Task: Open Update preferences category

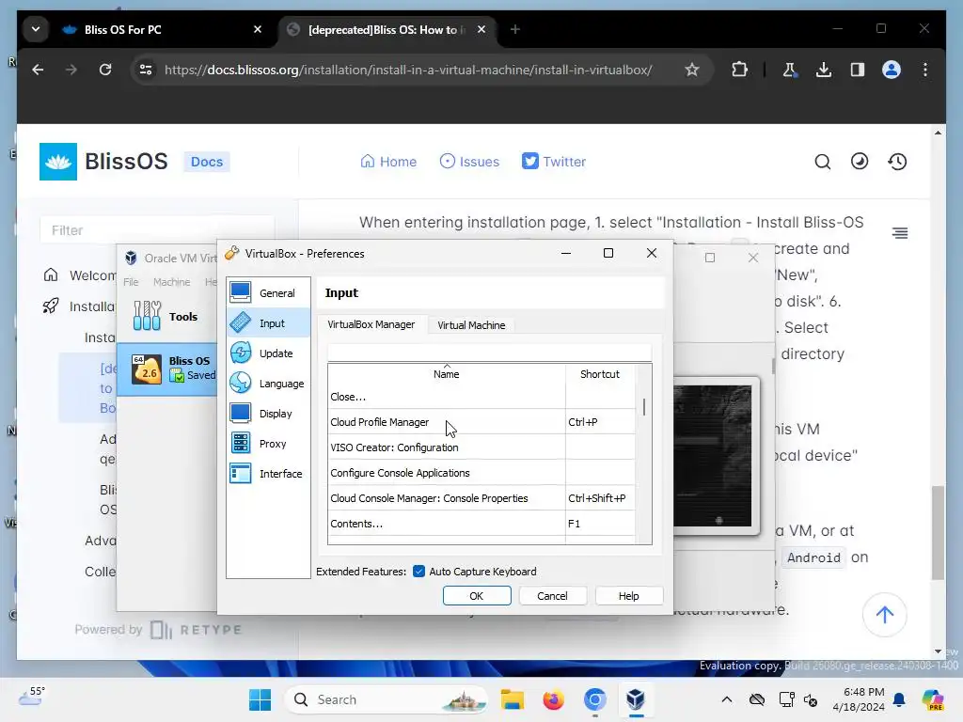Action: pyautogui.click(x=268, y=353)
